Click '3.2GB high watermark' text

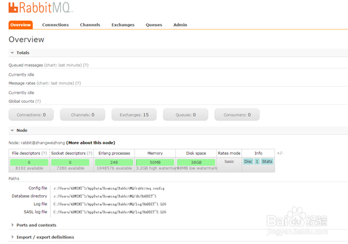(156, 168)
